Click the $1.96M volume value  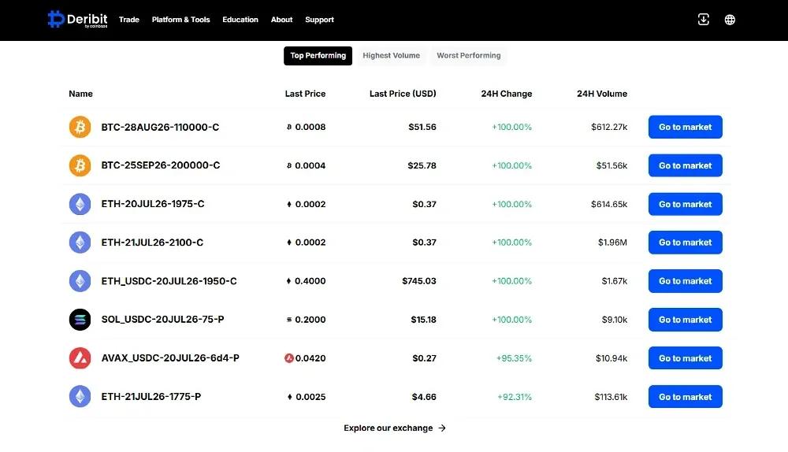tap(612, 242)
